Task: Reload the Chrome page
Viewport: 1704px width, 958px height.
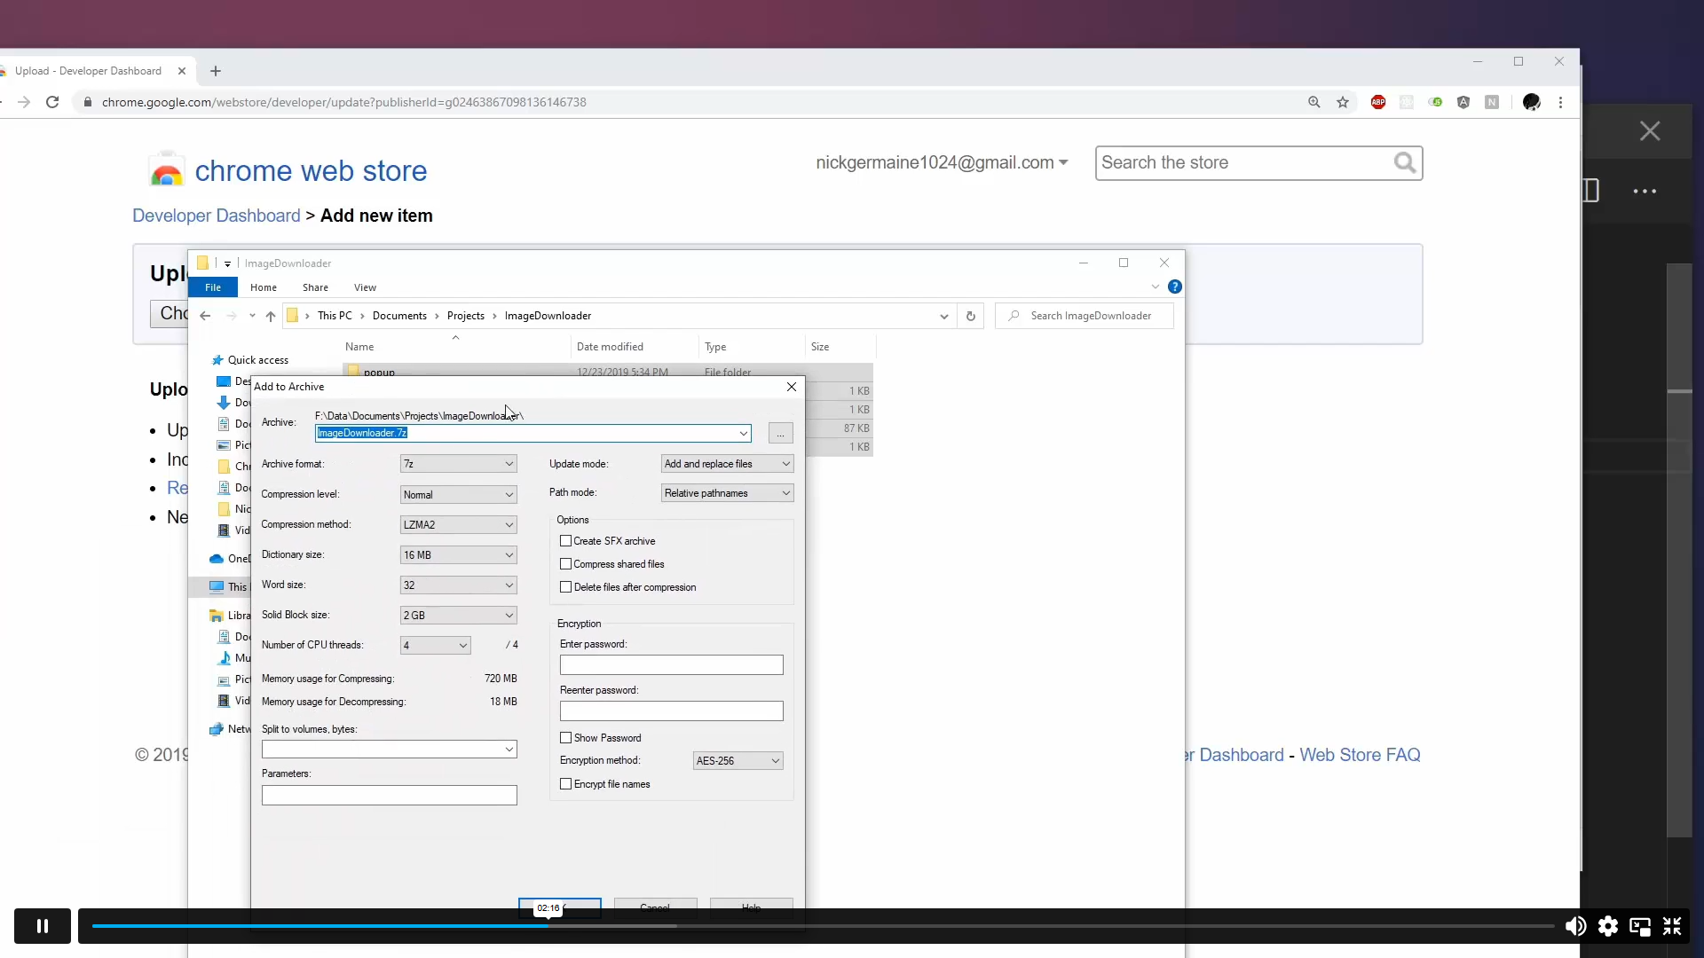Action: [52, 102]
